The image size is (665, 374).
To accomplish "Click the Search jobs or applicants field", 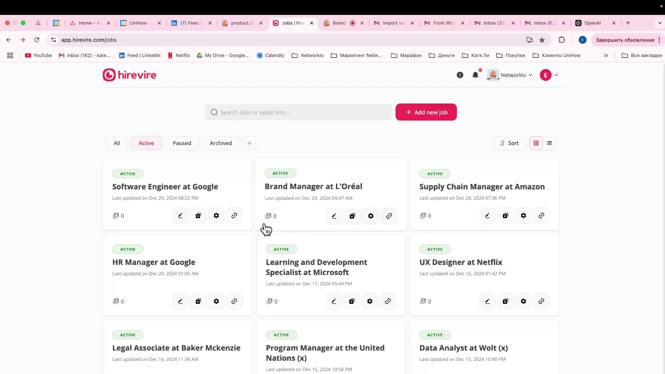I will (299, 112).
